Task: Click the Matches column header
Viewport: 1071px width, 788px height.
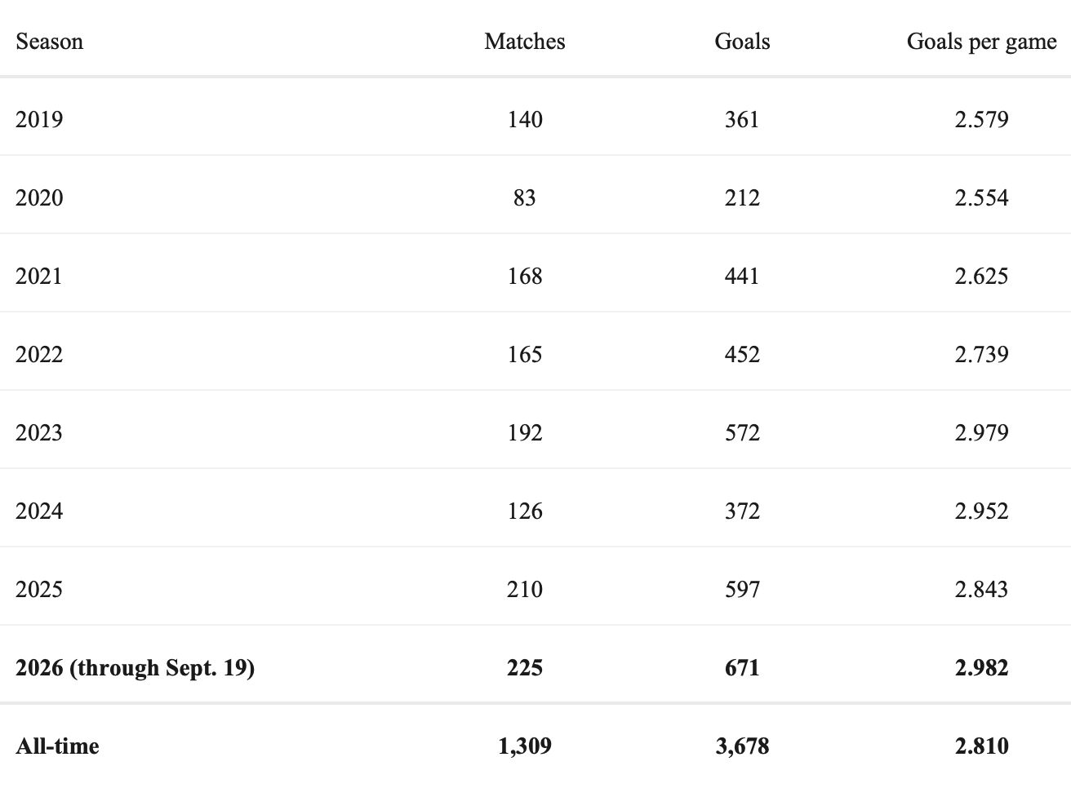Action: click(524, 42)
